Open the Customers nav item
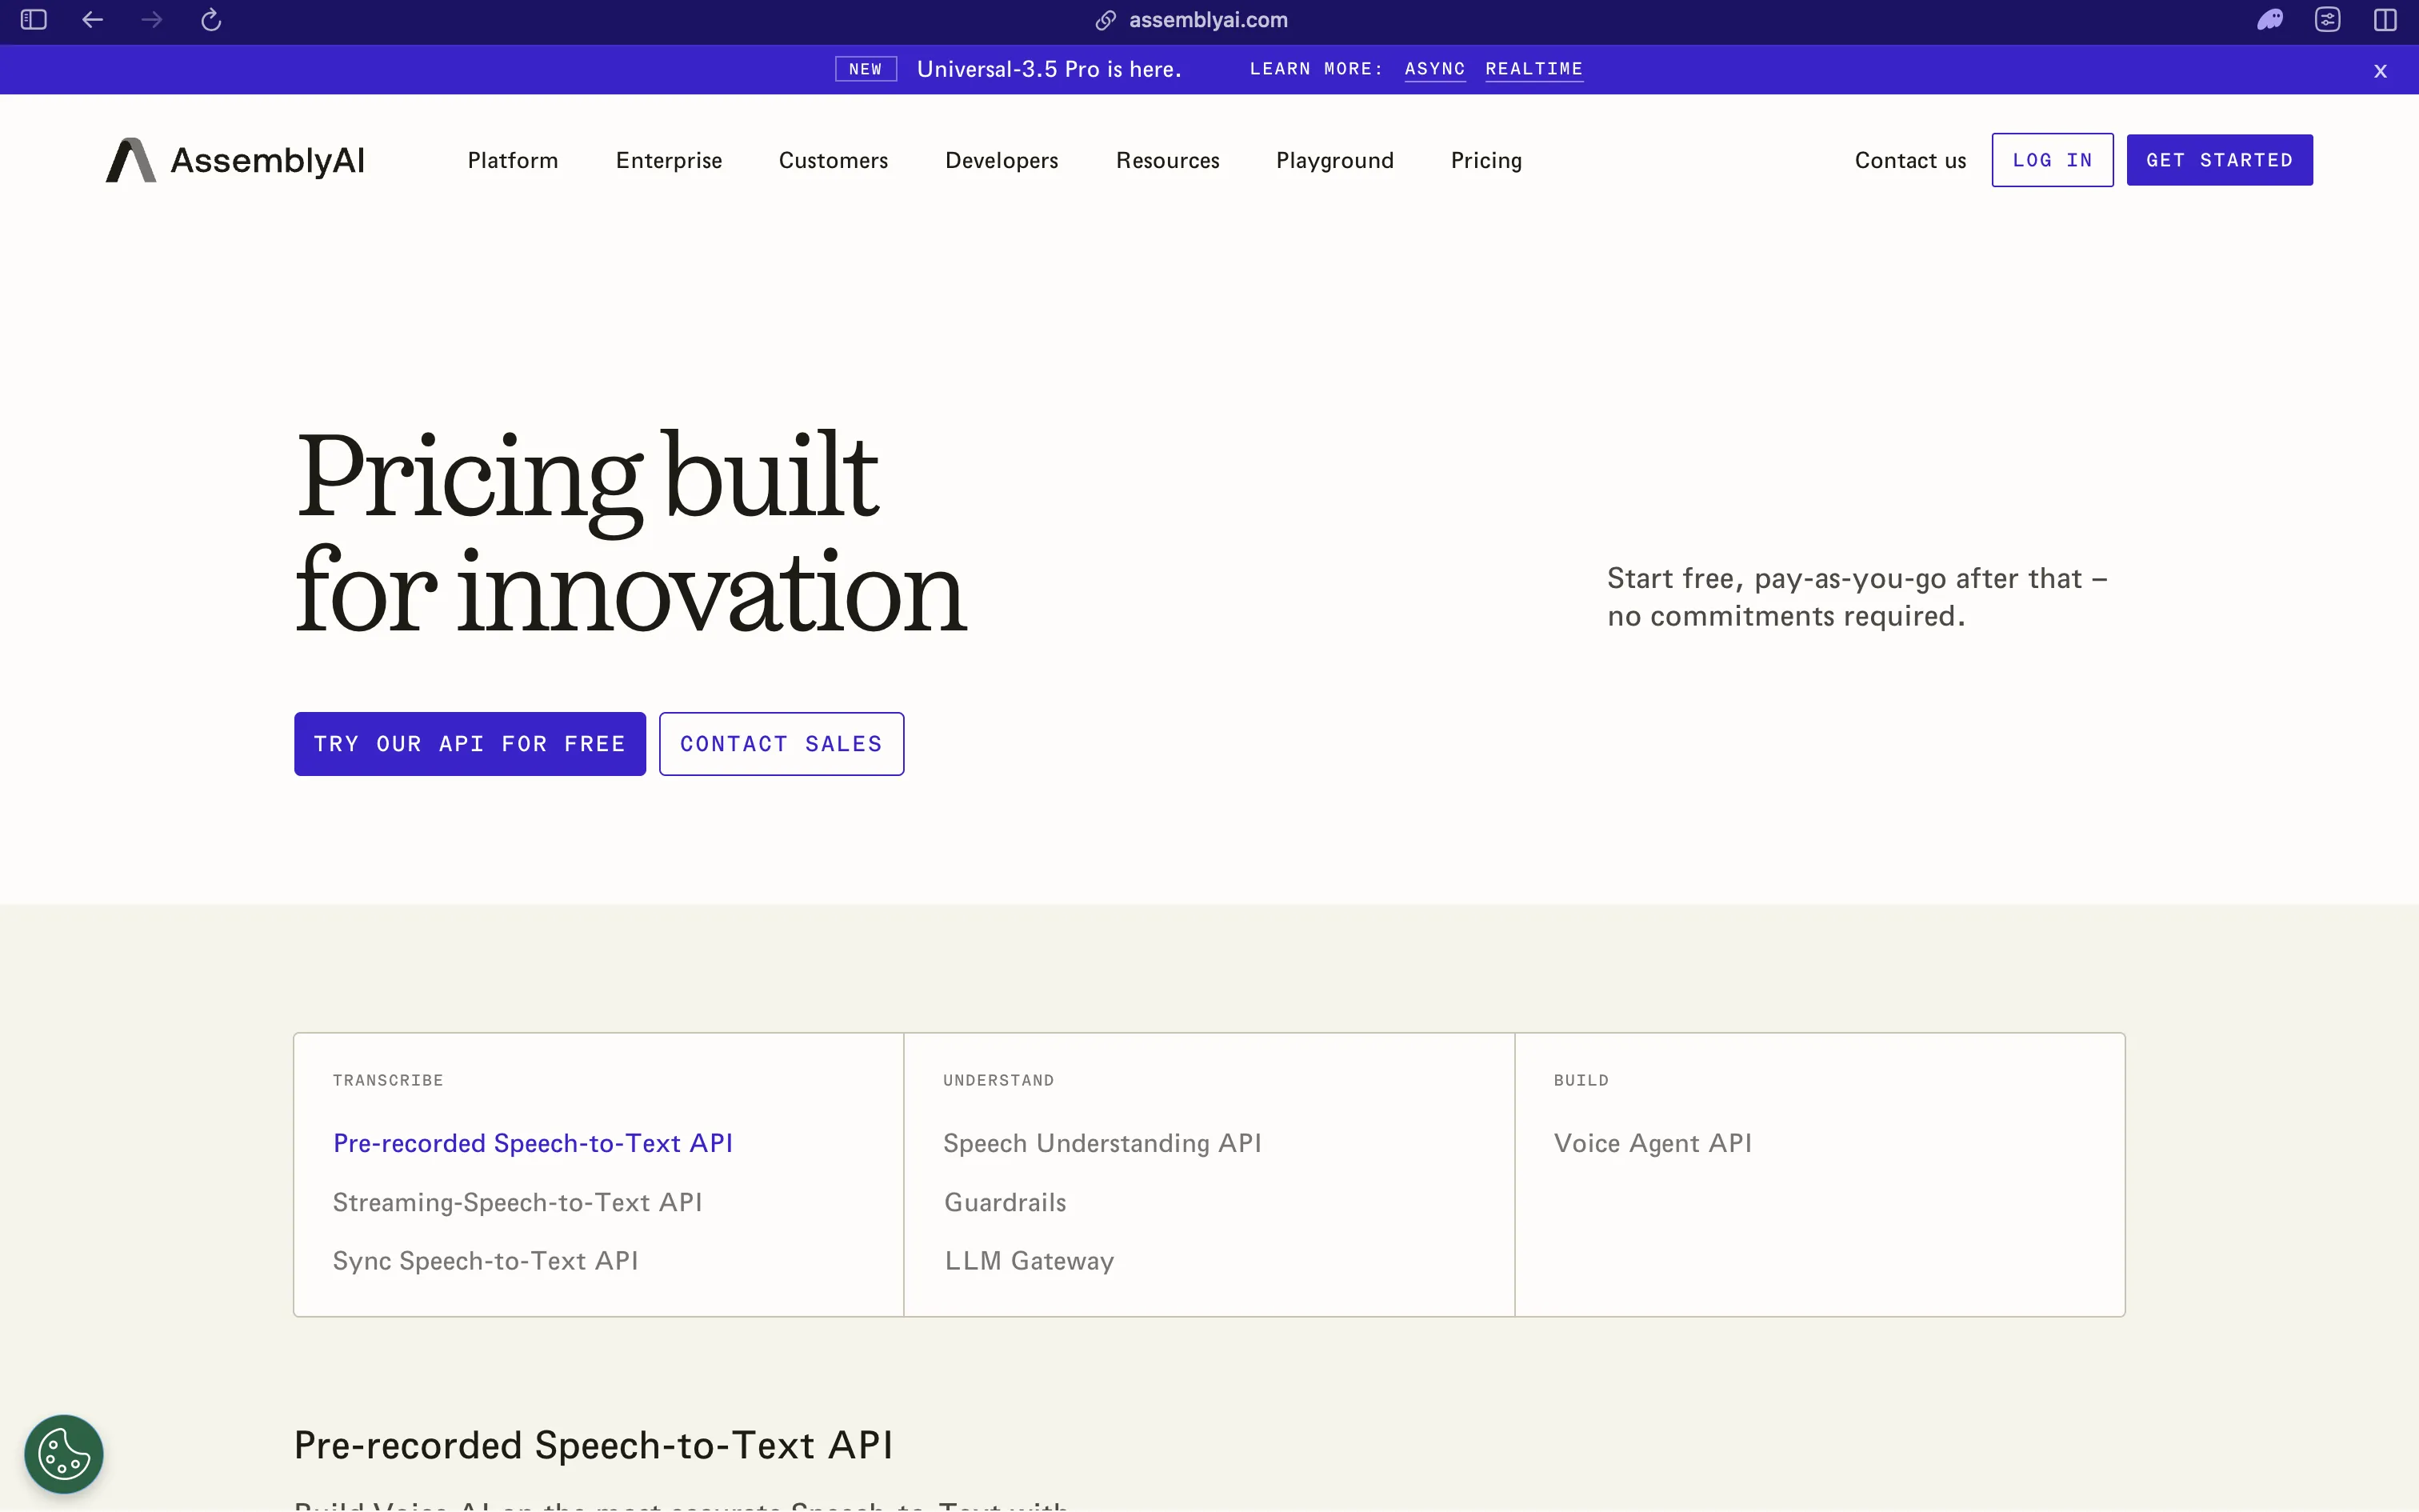The height and width of the screenshot is (1512, 2419). tap(833, 160)
